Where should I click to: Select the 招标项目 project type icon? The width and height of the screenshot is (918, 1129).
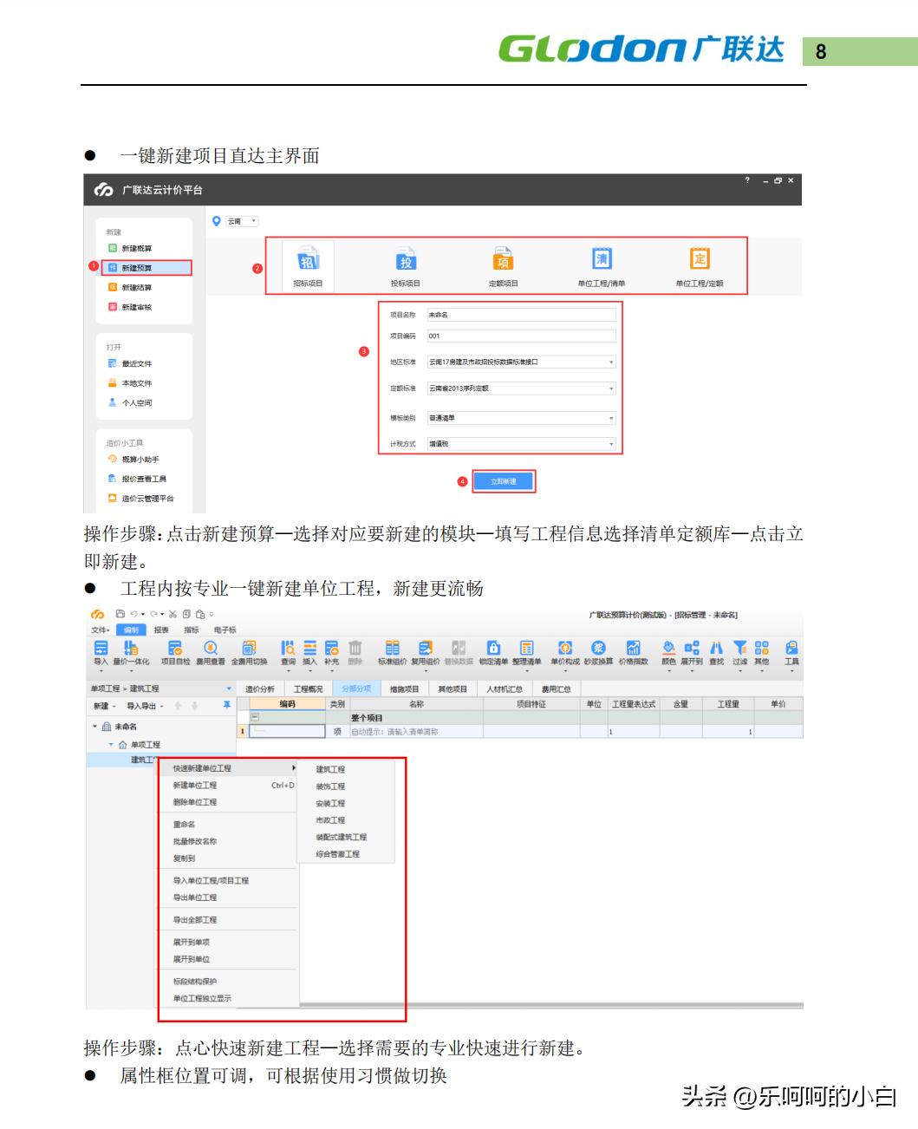309,263
